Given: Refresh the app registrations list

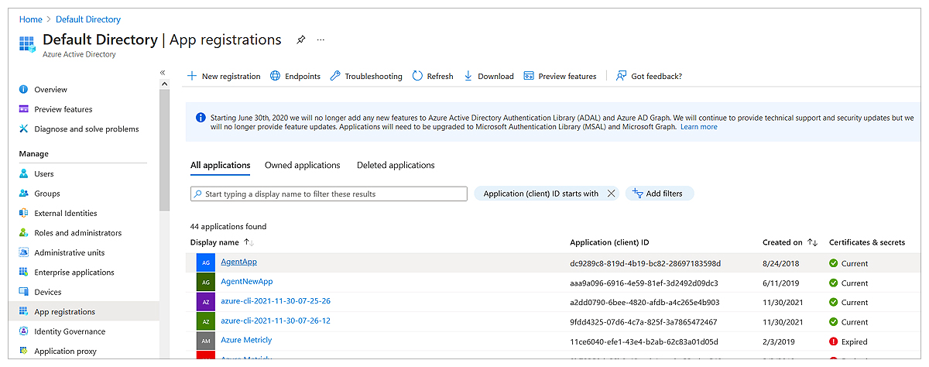Looking at the screenshot, I should [x=433, y=76].
